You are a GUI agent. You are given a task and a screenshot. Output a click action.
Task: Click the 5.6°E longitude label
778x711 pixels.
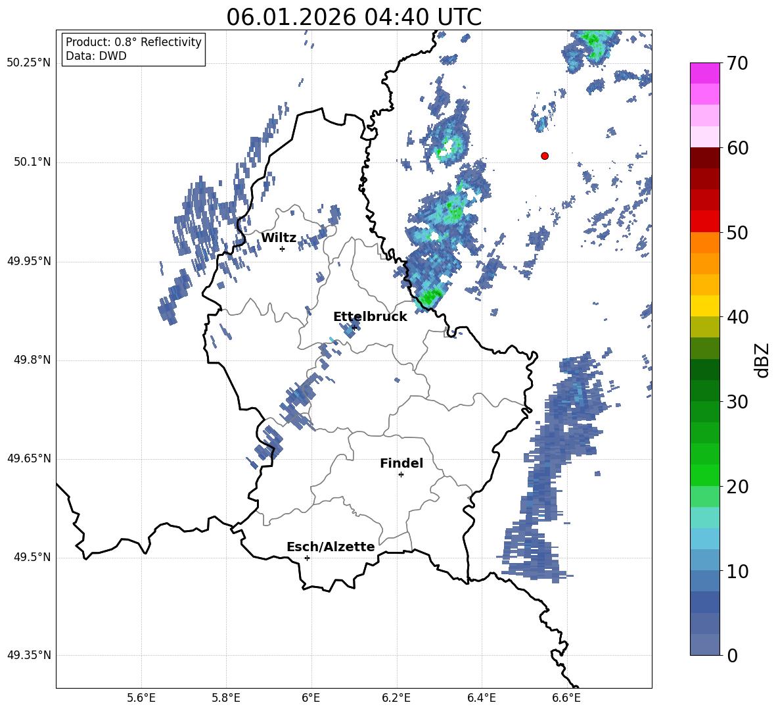click(x=141, y=698)
